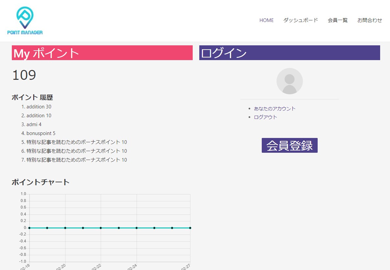Select history row 5 bonus point entry
The image size is (390, 270).
(77, 142)
